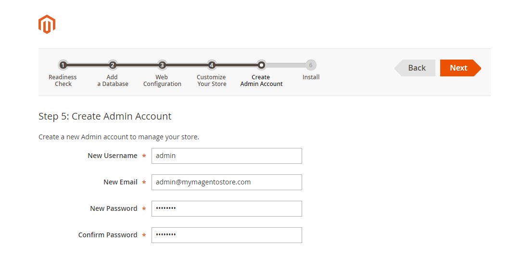Go to the Add a Database label
Screen dimensions: 509x256
pos(113,80)
